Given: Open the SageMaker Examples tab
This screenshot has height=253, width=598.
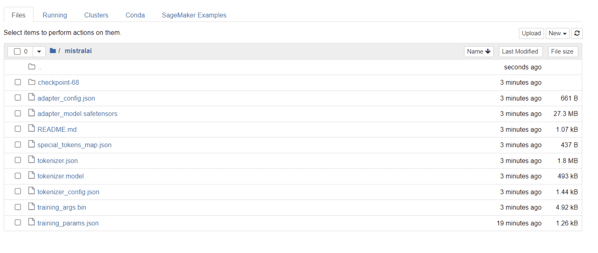Looking at the screenshot, I should tap(194, 15).
